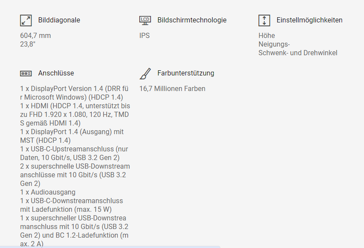
Task: Select the Bilddiagonale heading text
Action: 59,20
